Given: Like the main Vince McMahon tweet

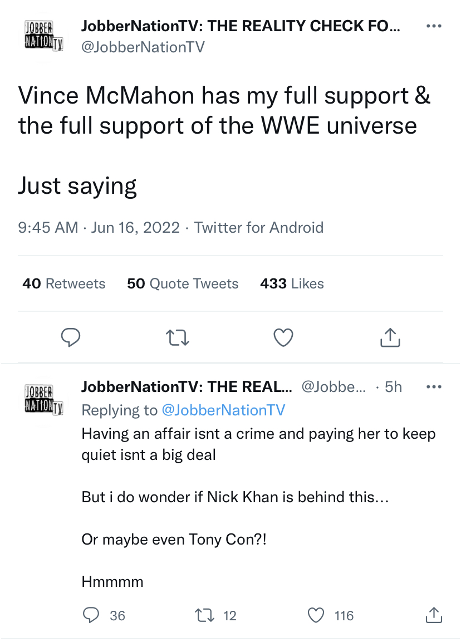Looking at the screenshot, I should [283, 337].
